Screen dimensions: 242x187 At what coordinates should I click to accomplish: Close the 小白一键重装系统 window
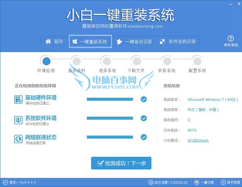[x=239, y=4]
